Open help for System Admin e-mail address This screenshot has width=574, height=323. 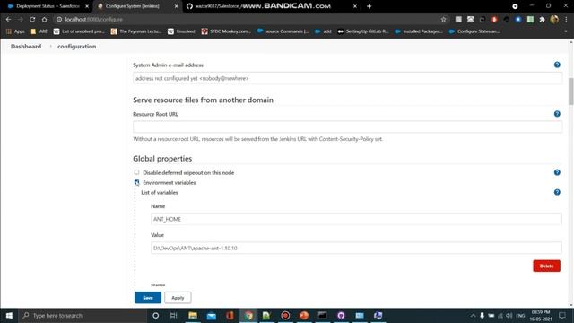click(x=557, y=65)
